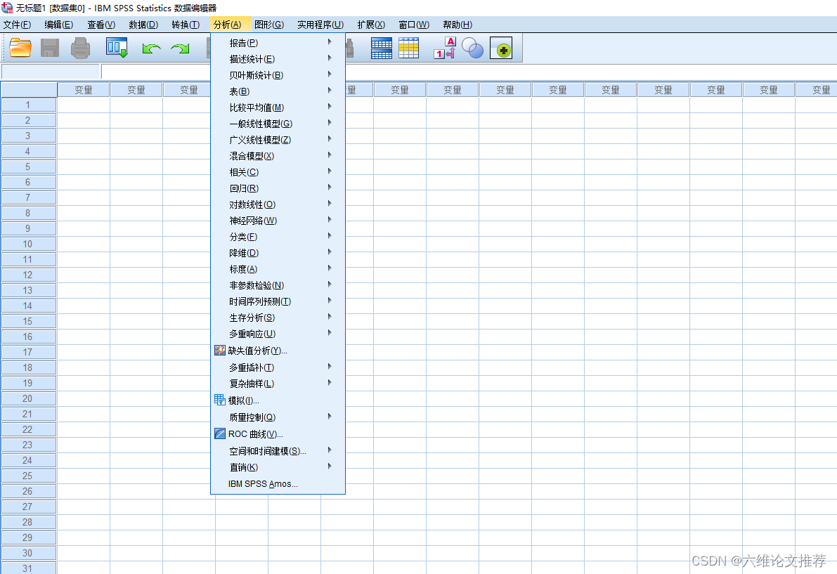Click the Redo green arrow icon
Image resolution: width=837 pixels, height=574 pixels.
click(181, 48)
